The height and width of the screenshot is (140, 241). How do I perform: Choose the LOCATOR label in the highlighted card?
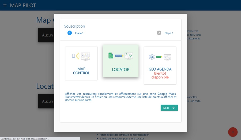point(120,69)
